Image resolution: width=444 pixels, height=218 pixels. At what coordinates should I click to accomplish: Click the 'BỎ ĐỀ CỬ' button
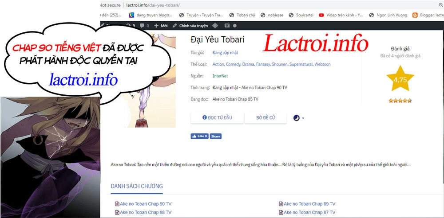coord(266,118)
